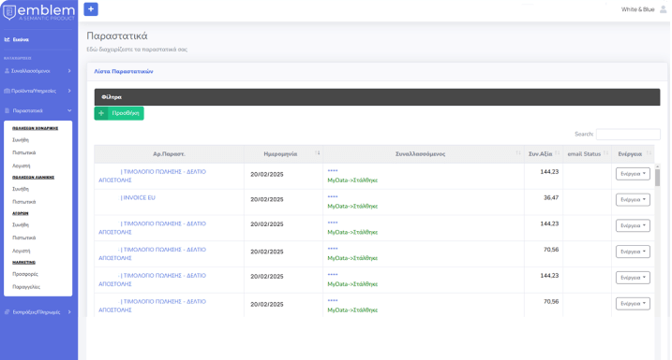This screenshot has height=360, width=672.
Task: Collapse the Παραστατικά chevron
Action: 69,110
